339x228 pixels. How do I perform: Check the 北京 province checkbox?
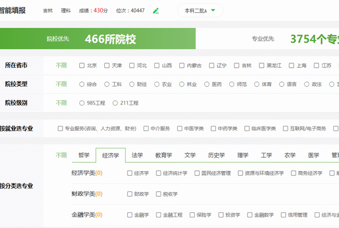pyautogui.click(x=82, y=65)
